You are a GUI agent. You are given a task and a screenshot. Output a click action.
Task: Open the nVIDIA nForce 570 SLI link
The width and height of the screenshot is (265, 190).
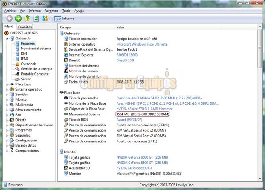point(144,109)
